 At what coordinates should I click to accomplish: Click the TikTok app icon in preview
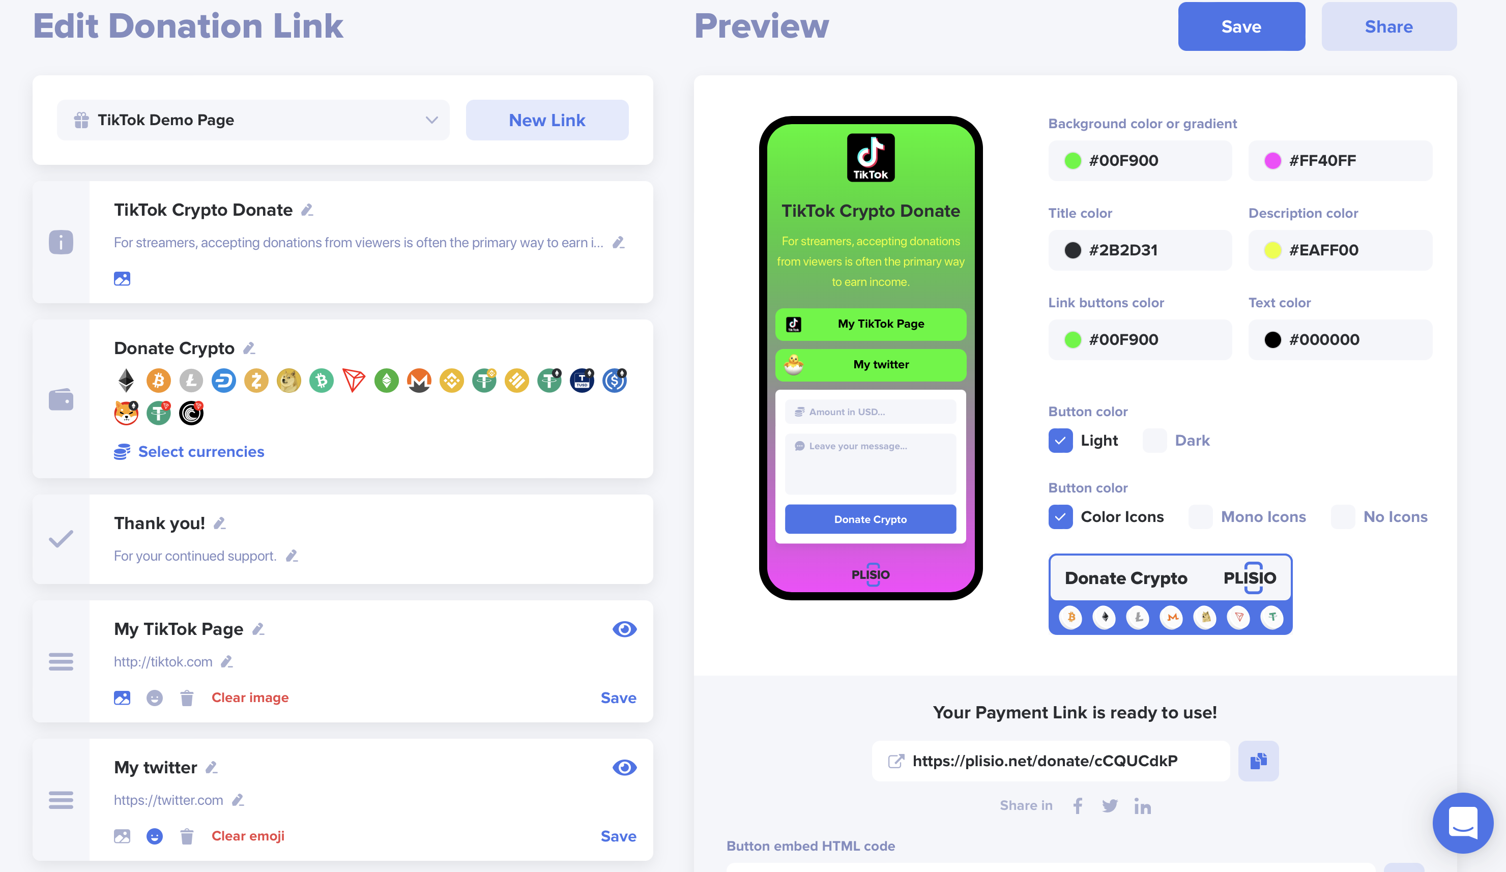pyautogui.click(x=870, y=157)
